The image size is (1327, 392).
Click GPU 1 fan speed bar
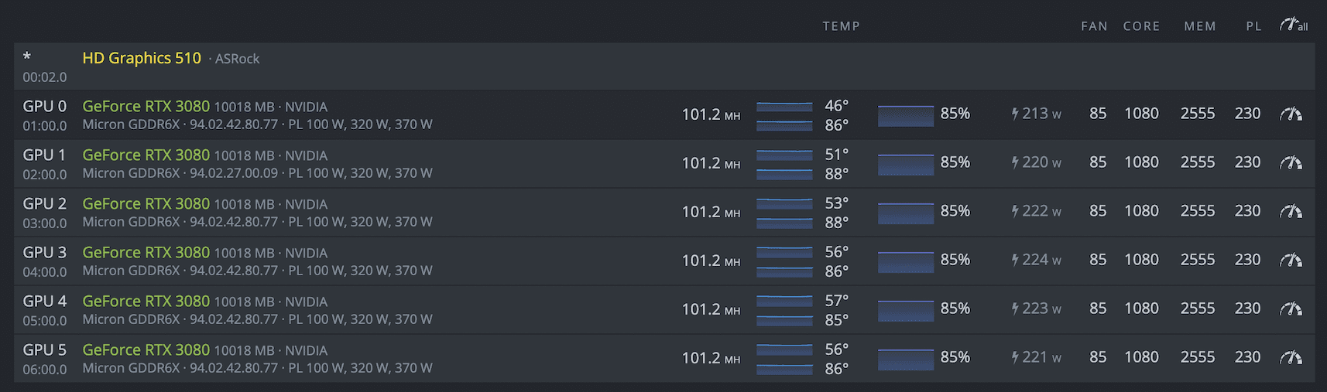(x=905, y=164)
